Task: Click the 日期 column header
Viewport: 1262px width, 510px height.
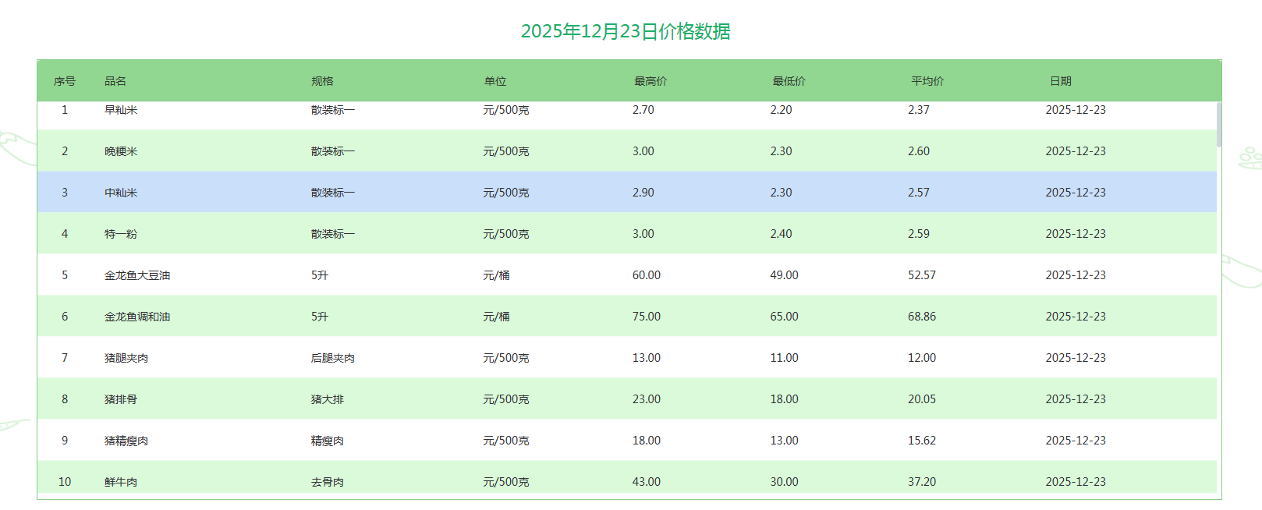Action: point(1060,81)
